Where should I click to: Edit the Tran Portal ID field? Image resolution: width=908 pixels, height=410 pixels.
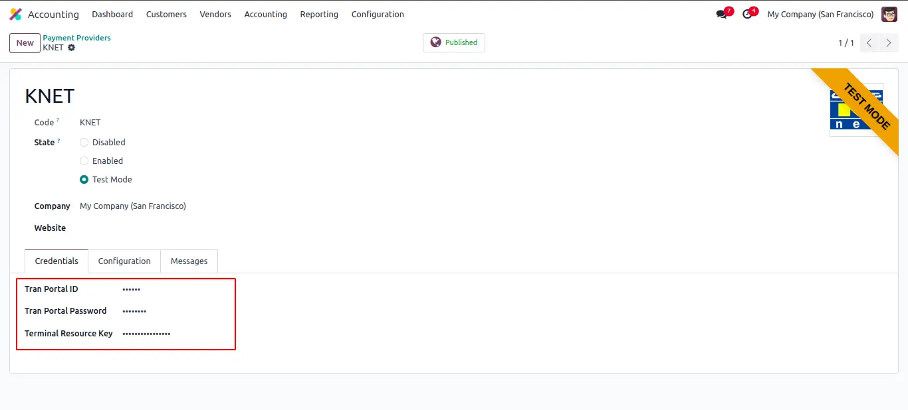pos(132,289)
